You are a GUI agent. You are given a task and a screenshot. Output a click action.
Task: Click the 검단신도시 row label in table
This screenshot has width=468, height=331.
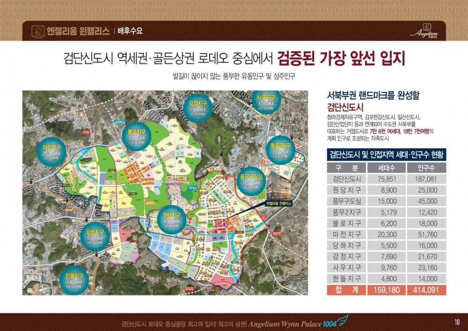pos(346,179)
